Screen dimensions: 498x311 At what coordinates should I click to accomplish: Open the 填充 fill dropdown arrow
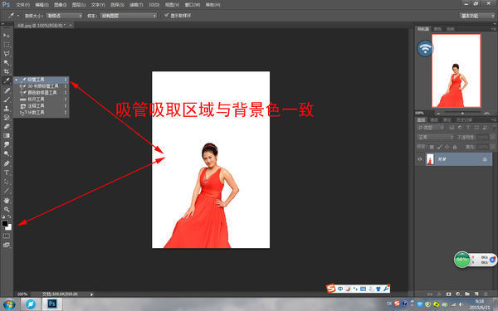[492, 147]
